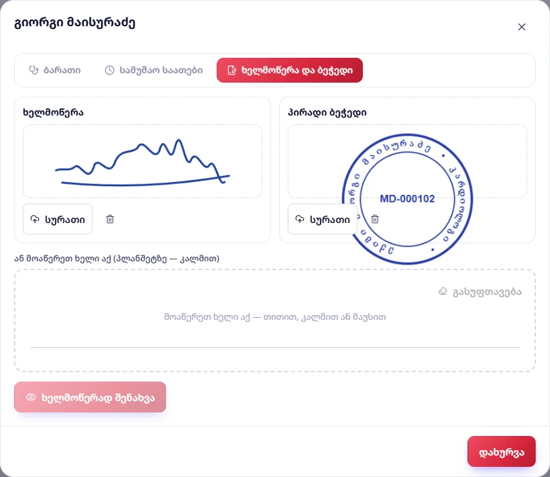Click the პირადი ბეჭედი heading

point(327,112)
